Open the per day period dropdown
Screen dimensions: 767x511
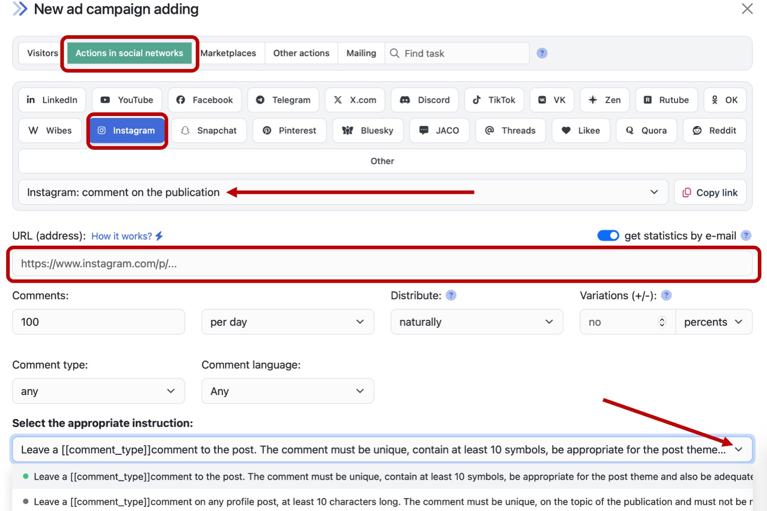click(287, 322)
